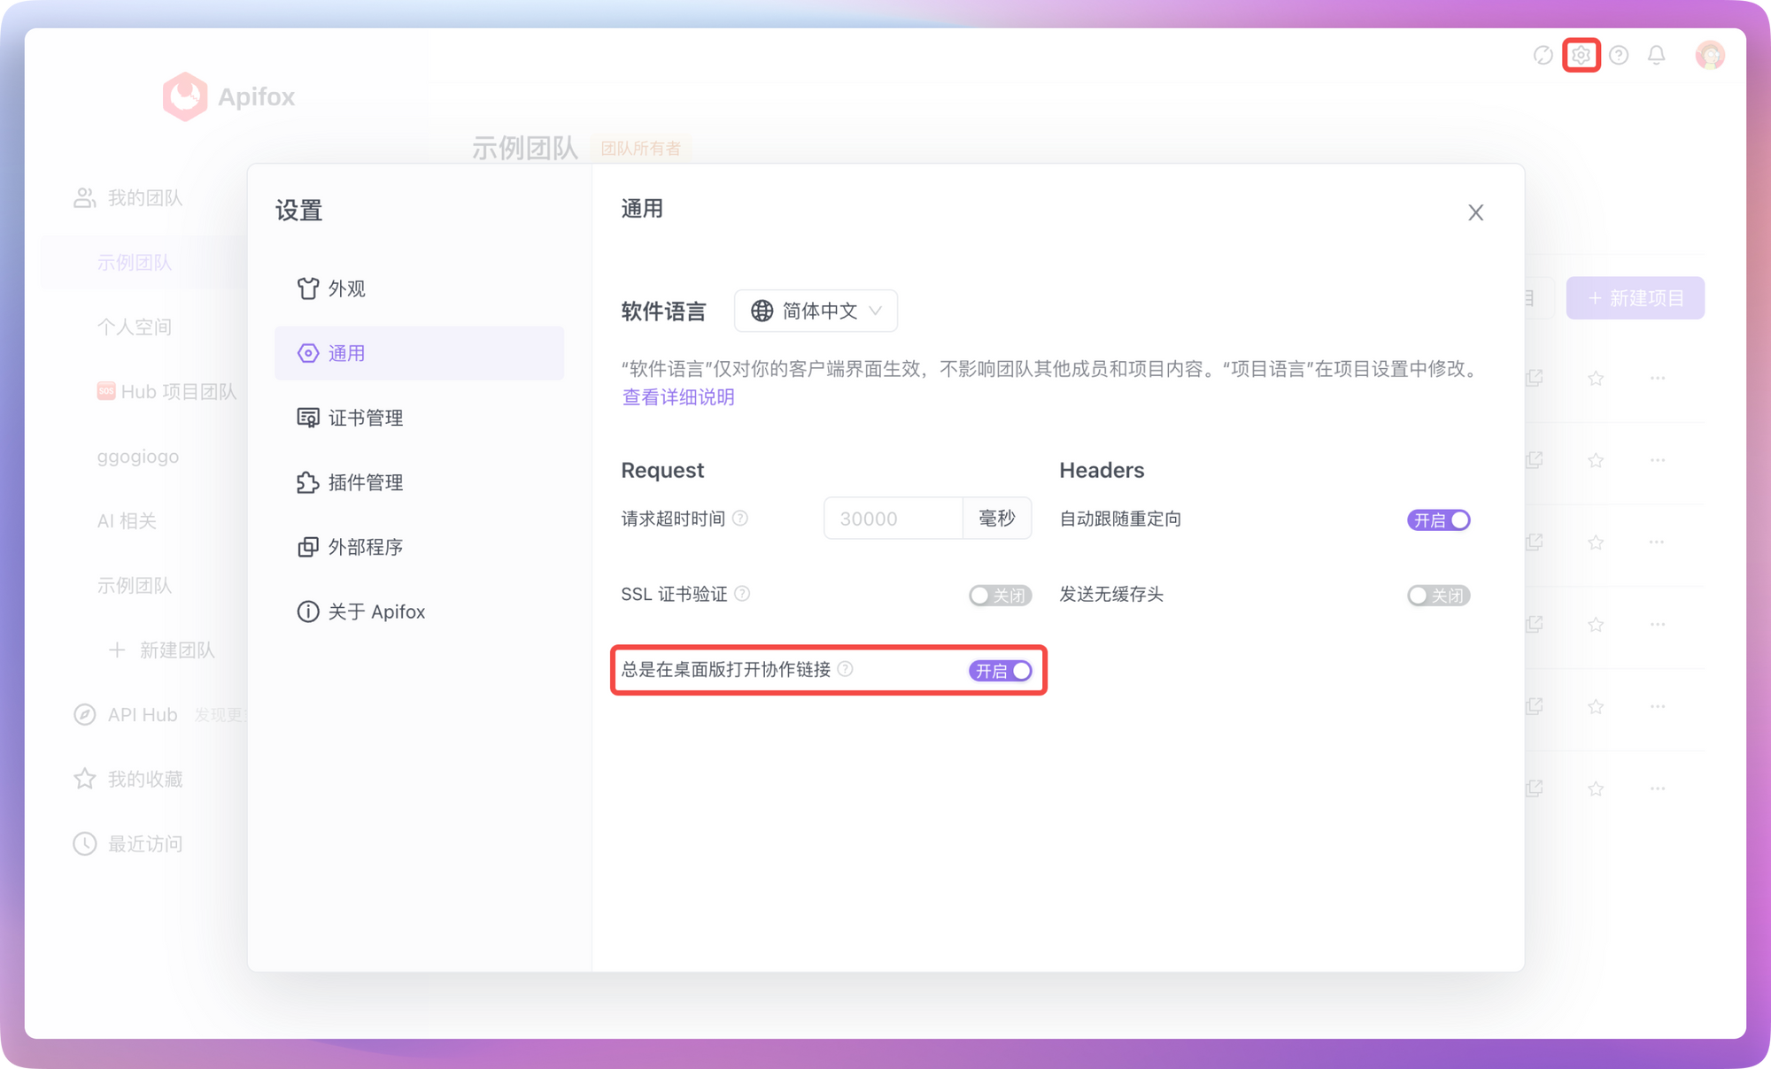Select 外观 in settings sidebar
This screenshot has height=1069, width=1771.
(419, 288)
